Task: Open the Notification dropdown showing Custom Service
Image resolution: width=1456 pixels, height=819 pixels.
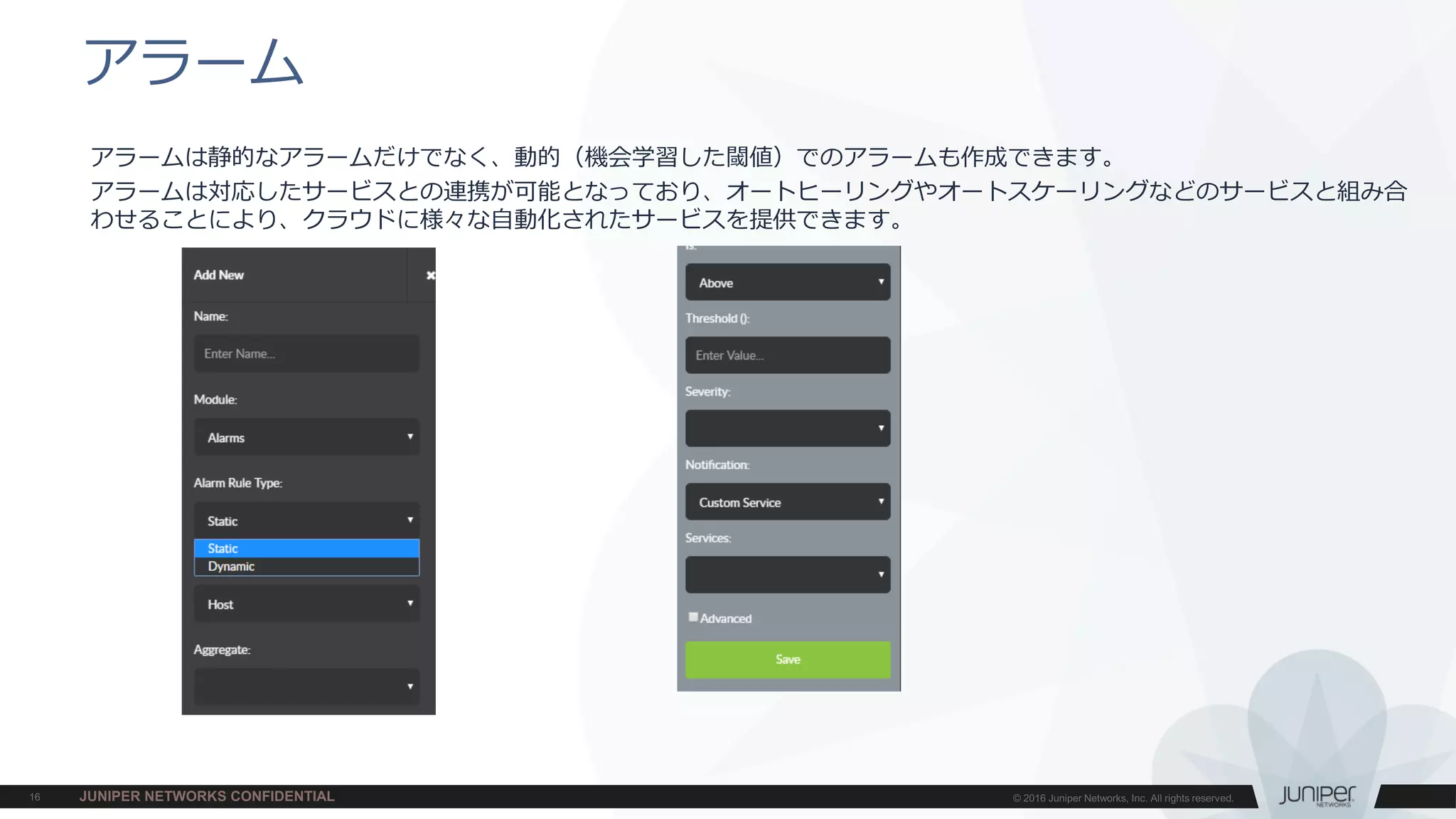Action: [788, 502]
